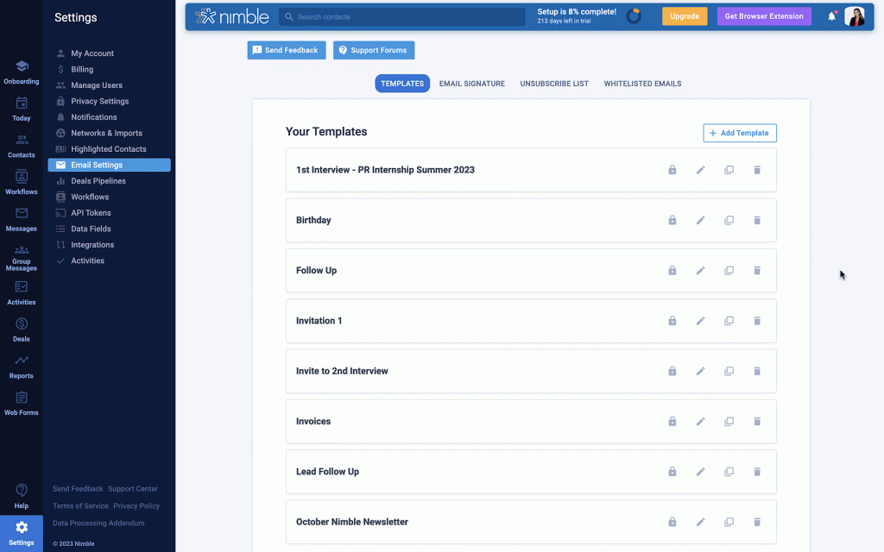Open the user profile avatar menu
This screenshot has height=552, width=884.
854,16
